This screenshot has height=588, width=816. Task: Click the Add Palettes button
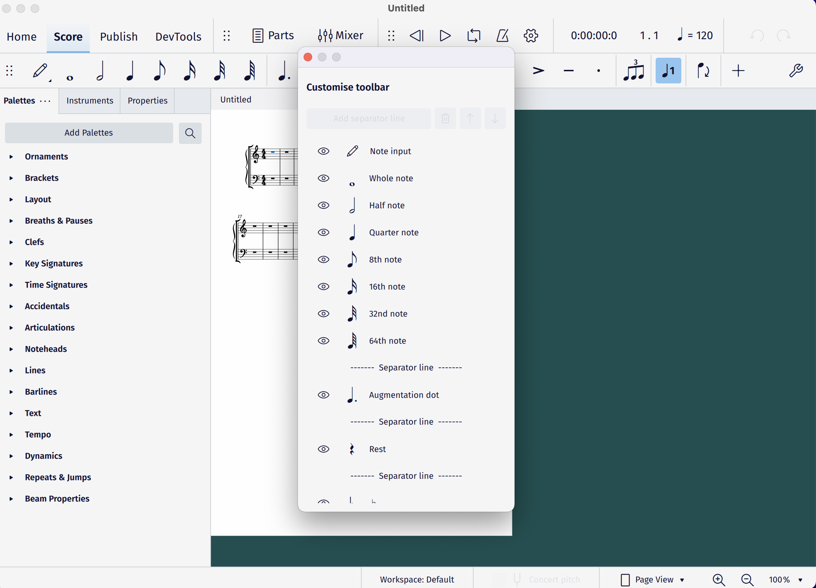[88, 133]
